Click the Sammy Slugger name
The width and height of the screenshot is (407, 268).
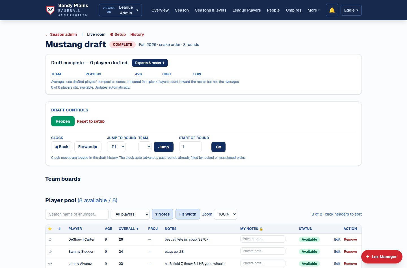click(x=81, y=252)
